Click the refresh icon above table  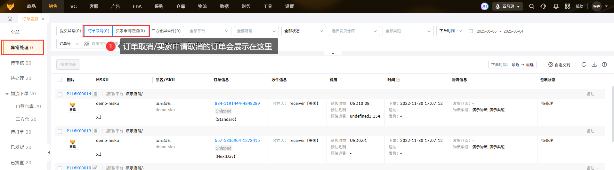tap(584, 65)
